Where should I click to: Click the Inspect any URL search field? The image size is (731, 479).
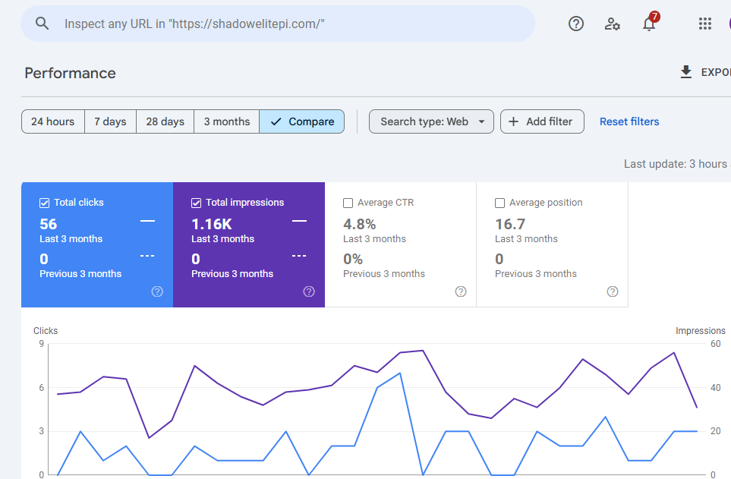(288, 24)
